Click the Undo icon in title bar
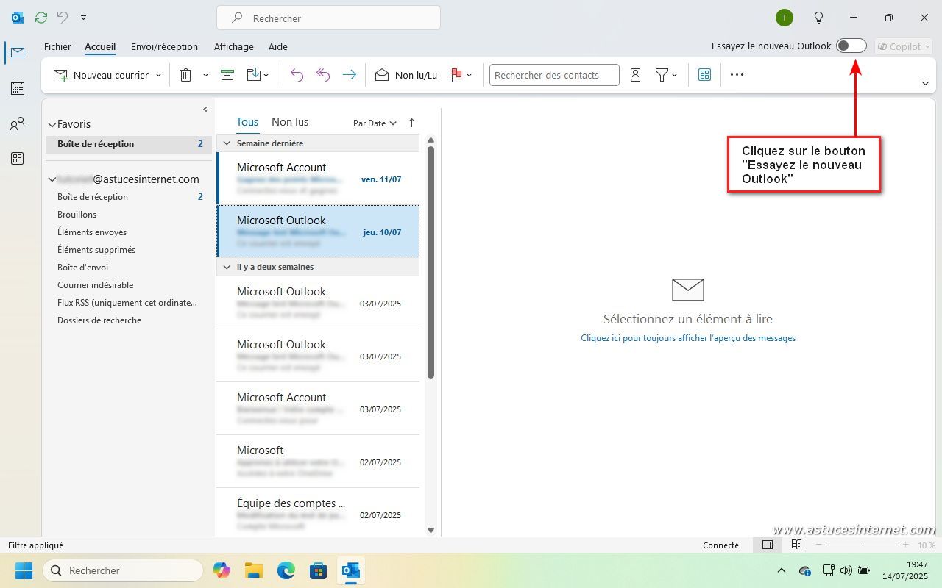The image size is (942, 588). click(63, 18)
